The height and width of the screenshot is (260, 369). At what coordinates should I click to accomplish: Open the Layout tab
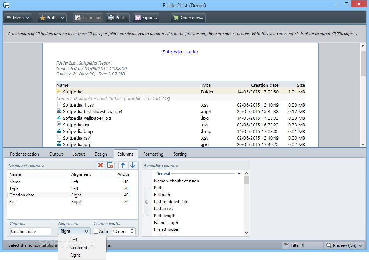click(79, 154)
